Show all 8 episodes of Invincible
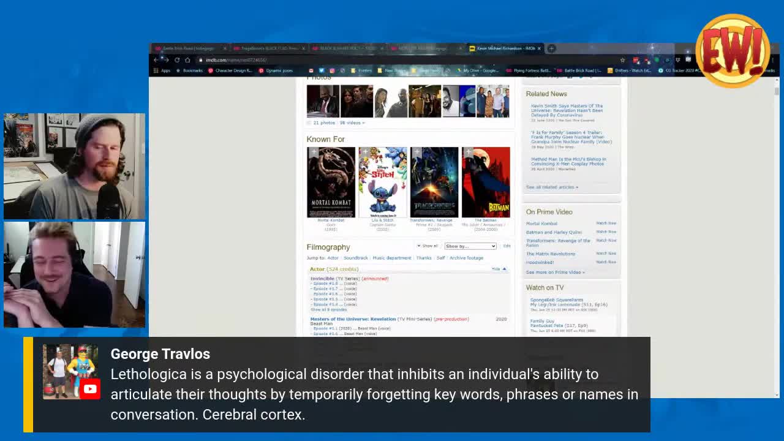784x441 pixels. (328, 310)
